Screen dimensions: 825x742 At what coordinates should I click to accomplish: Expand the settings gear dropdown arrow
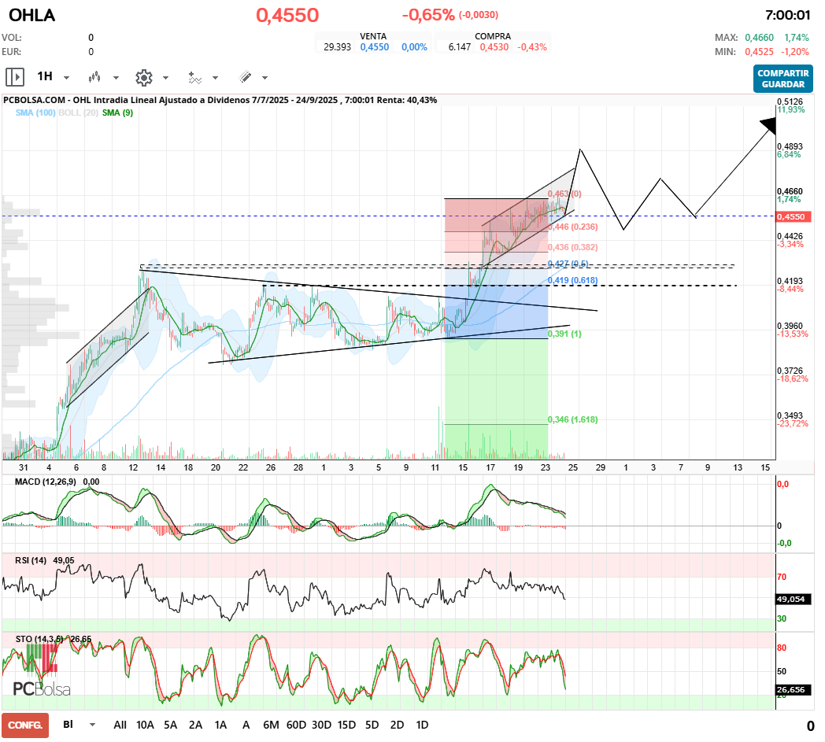coord(166,78)
